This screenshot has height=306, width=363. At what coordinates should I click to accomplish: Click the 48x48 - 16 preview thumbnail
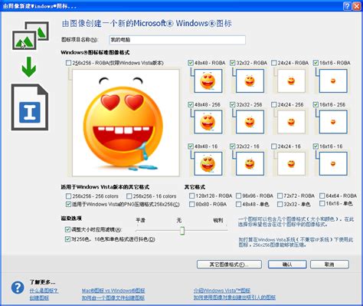pos(208,163)
